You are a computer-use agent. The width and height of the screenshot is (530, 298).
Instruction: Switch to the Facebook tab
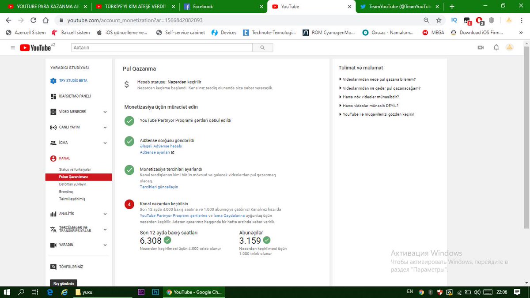pyautogui.click(x=223, y=7)
